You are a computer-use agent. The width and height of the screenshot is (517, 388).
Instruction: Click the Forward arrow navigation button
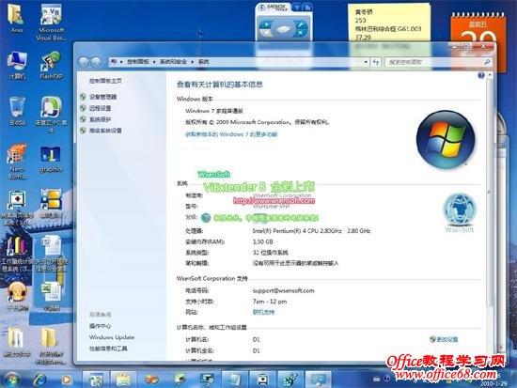point(96,62)
